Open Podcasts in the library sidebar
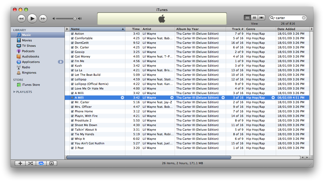 click(28, 51)
